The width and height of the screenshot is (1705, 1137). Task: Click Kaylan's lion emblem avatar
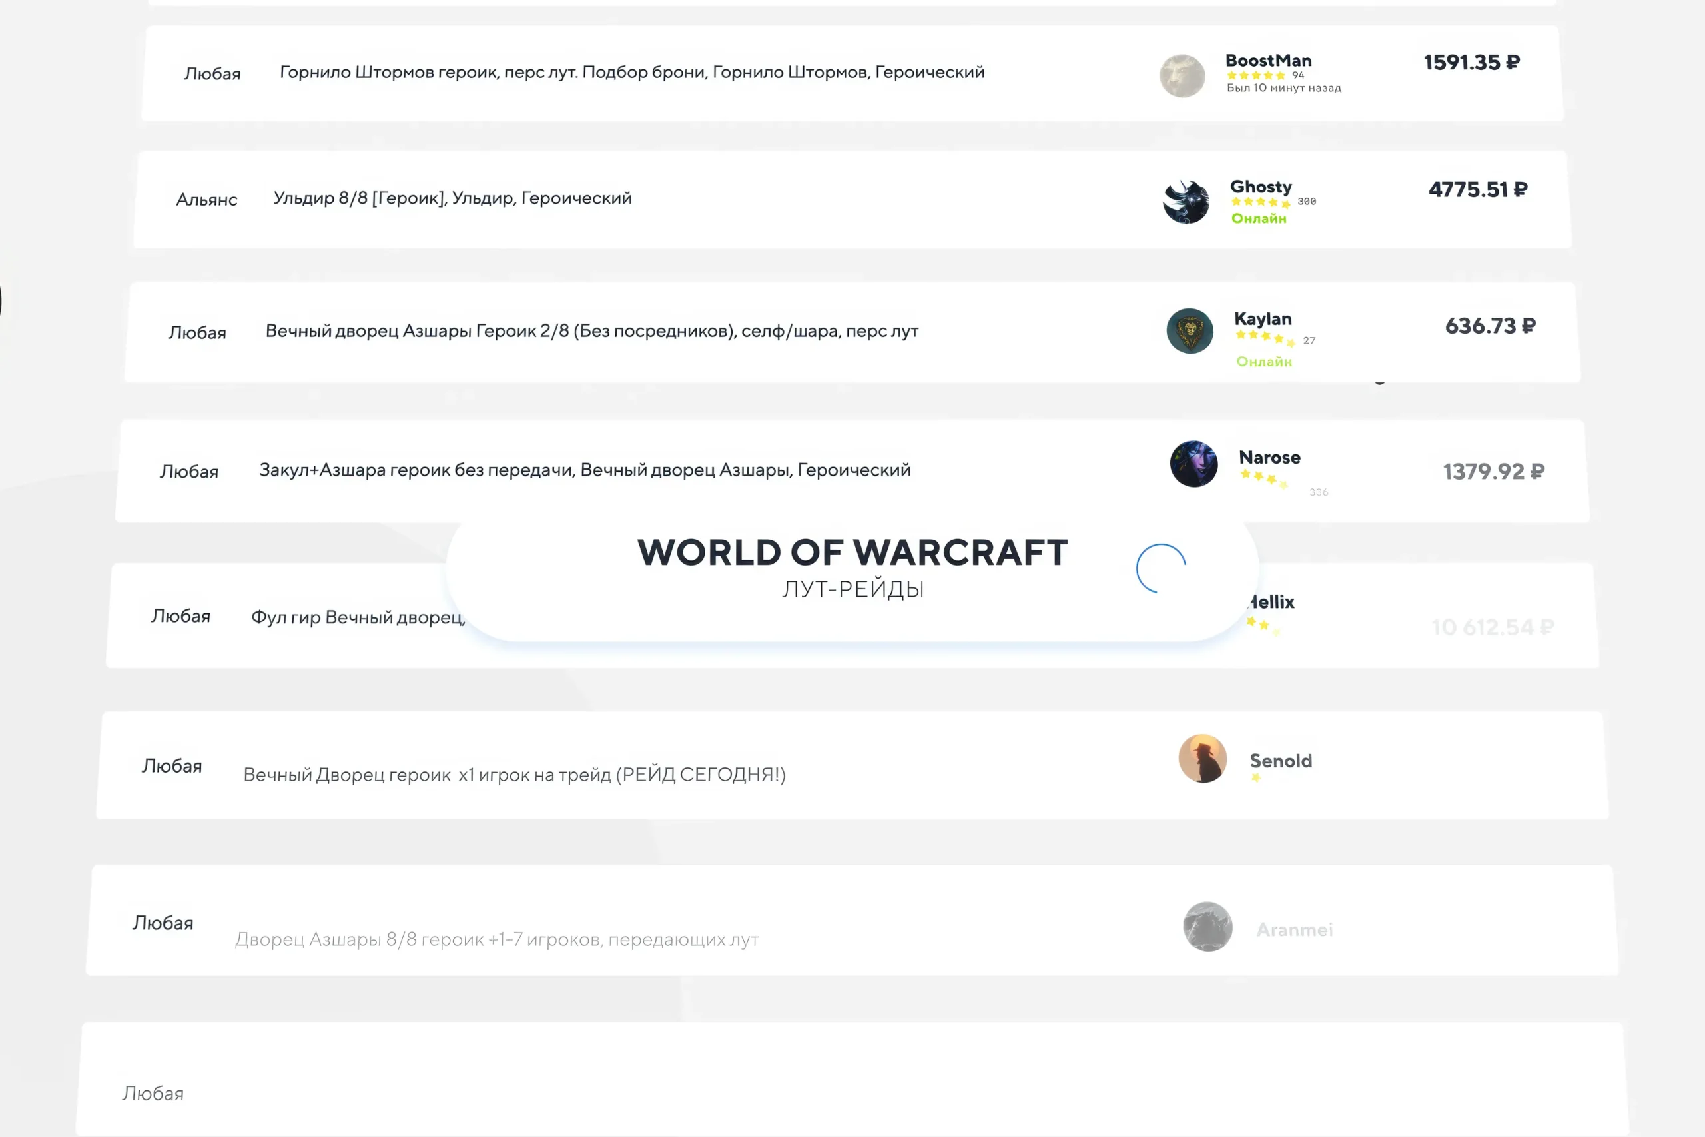tap(1190, 332)
